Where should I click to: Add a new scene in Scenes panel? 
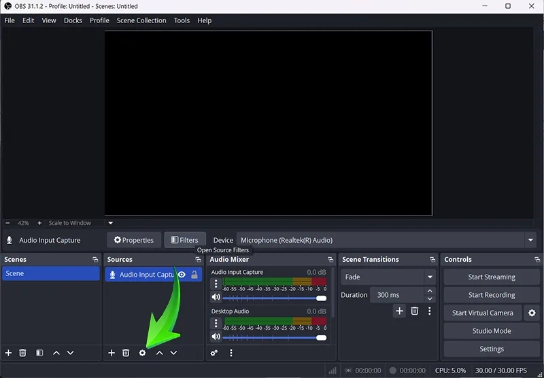(9, 353)
